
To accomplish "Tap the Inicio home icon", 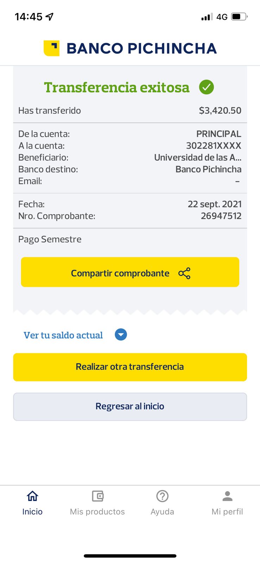I will tap(32, 496).
